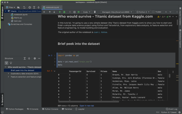Viewport: 182px width, 114px height.
Task: Collapse all in the Structure panel
Action: tap(29, 58)
